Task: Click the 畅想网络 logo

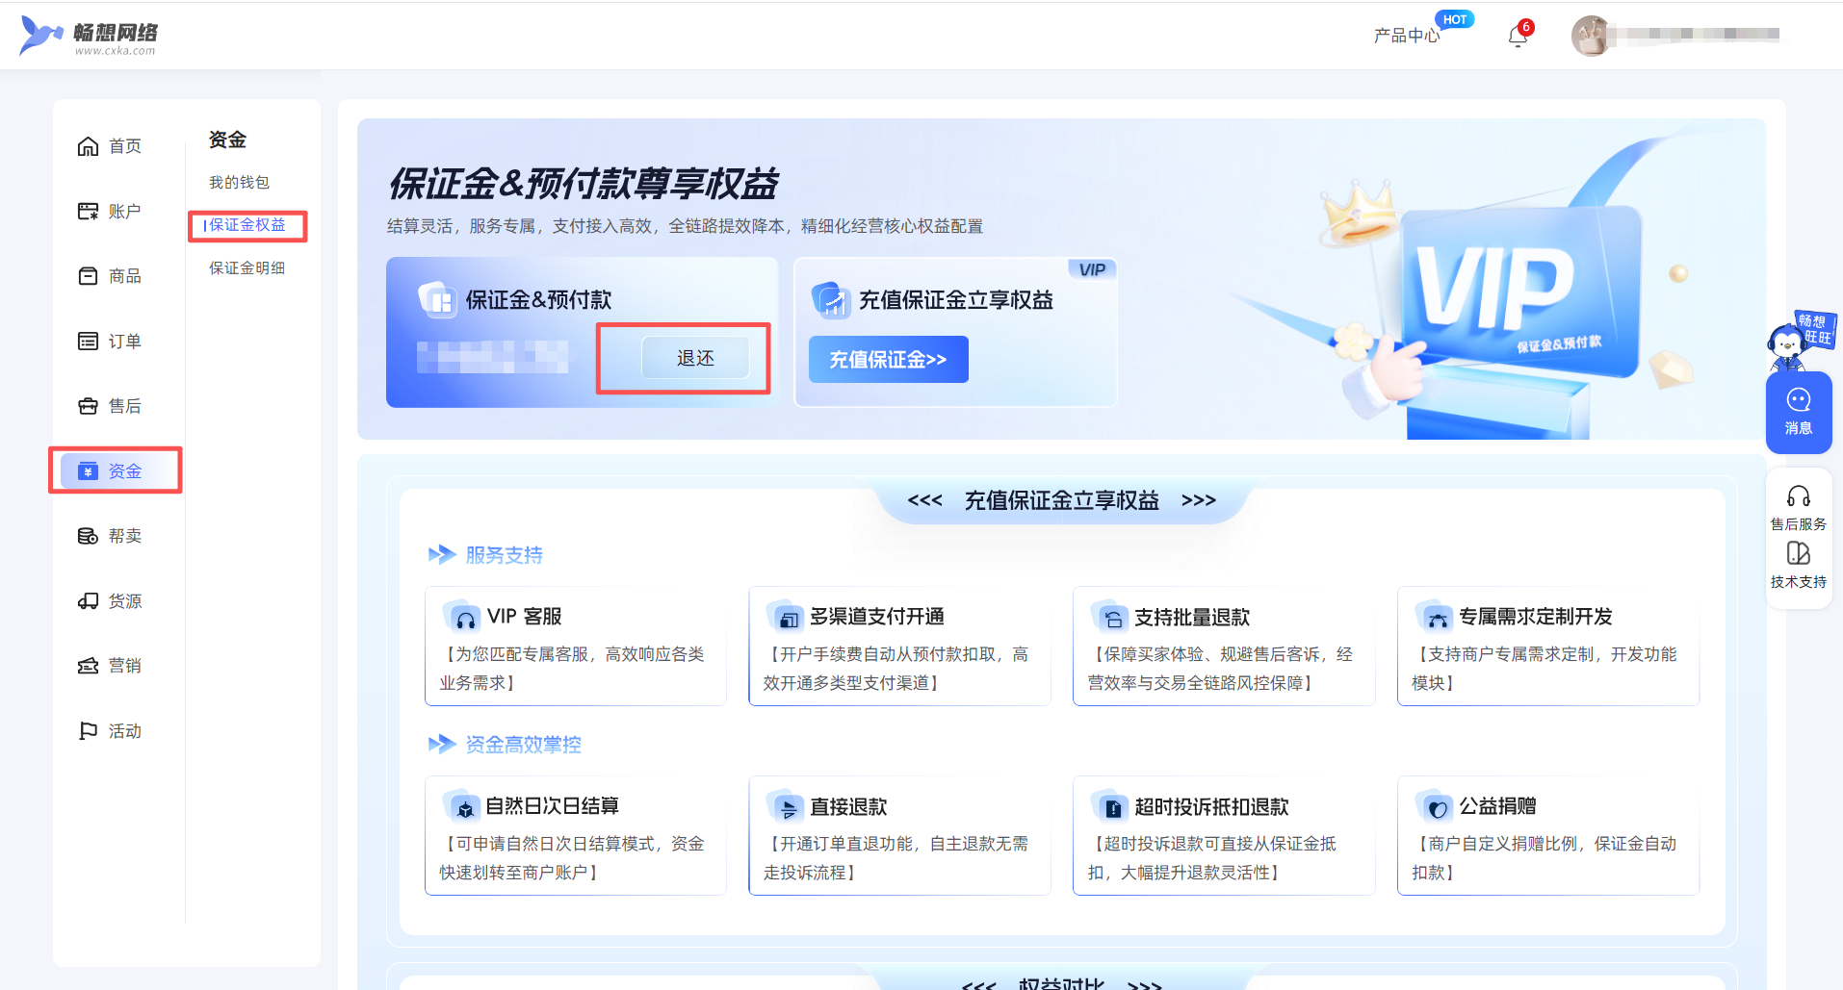Action: pyautogui.click(x=89, y=37)
